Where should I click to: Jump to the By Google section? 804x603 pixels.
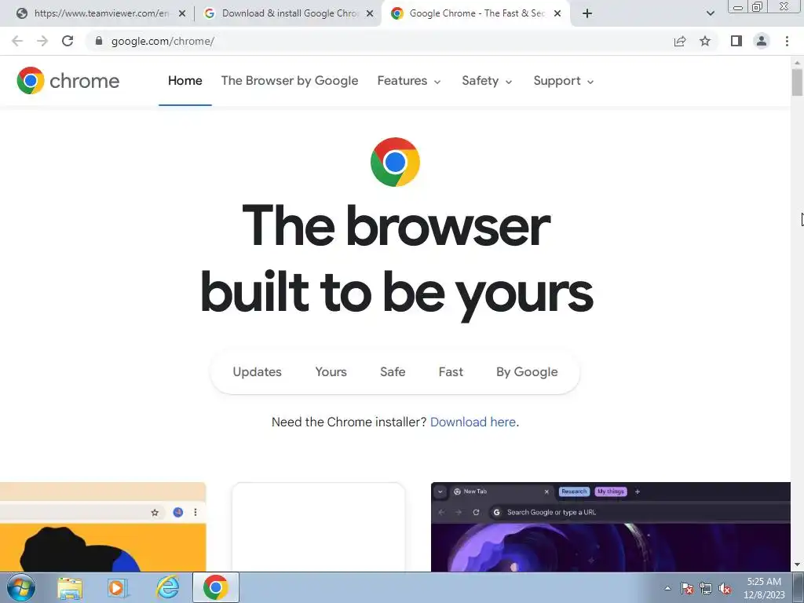click(x=527, y=371)
